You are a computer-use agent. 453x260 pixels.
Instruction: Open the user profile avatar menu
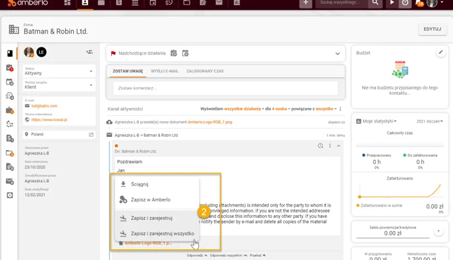(435, 3)
